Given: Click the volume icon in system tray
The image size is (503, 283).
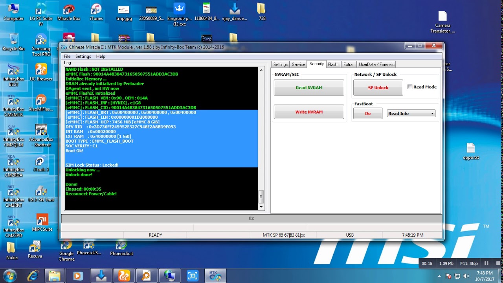Looking at the screenshot, I should click(x=466, y=276).
